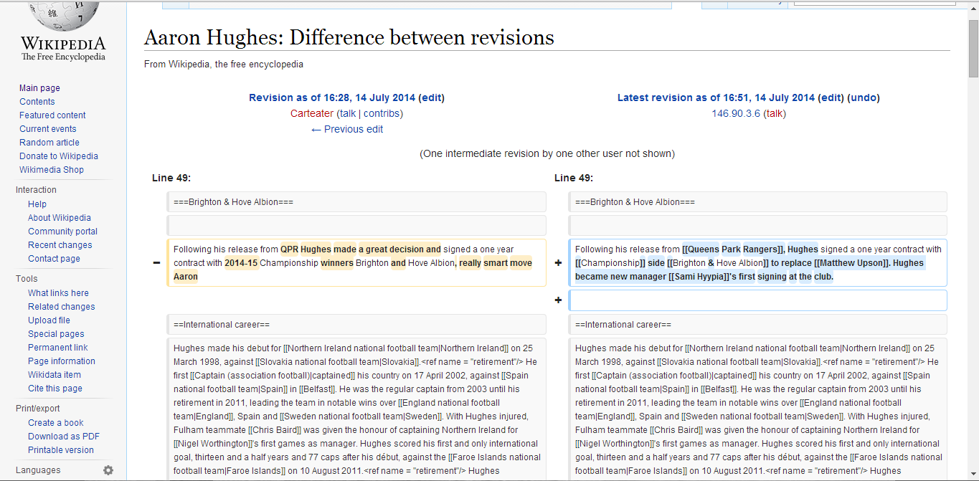Screen dimensions: 979x481
Task: Click edit link for the latest revision
Action: pyautogui.click(x=831, y=97)
